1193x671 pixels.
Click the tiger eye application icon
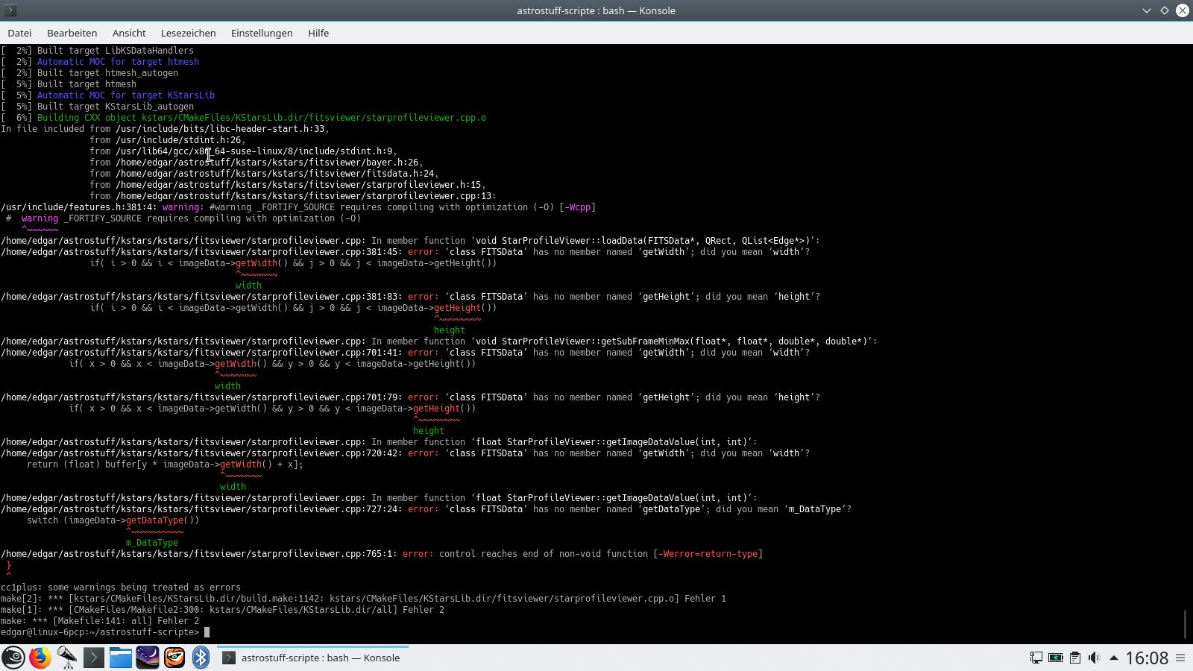(174, 658)
